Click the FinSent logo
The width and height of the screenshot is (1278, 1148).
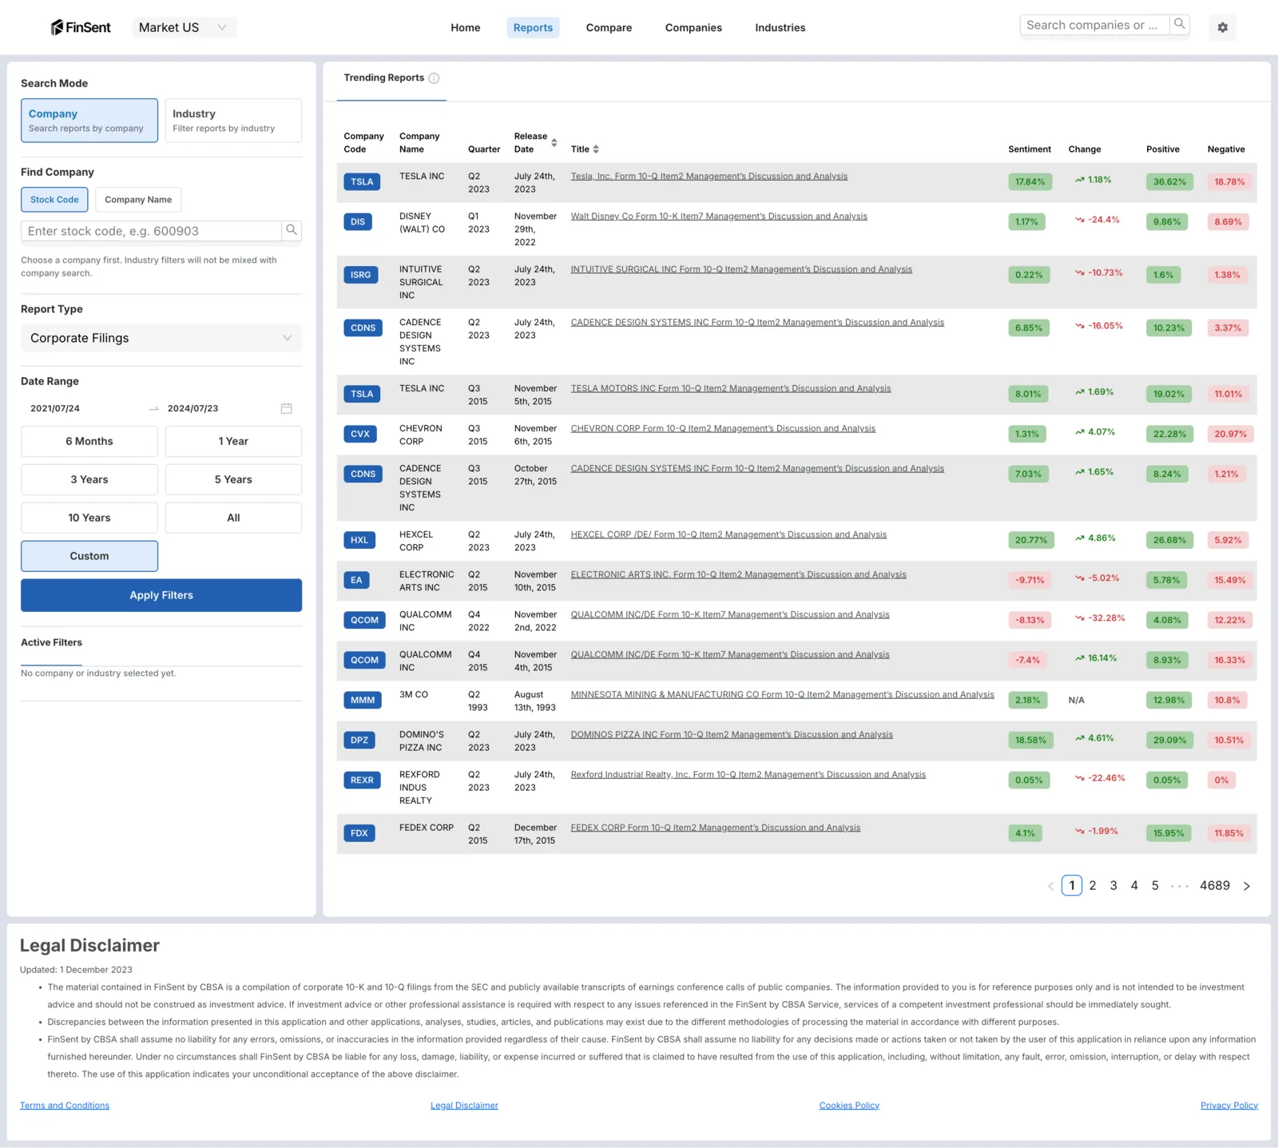point(81,27)
